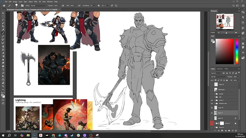This screenshot has height=138, width=246.
Task: Open the brush preset picker arrow
Action: click(x=19, y=6)
